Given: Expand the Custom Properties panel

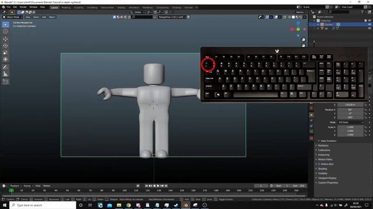Looking at the screenshot, I should [x=328, y=183].
